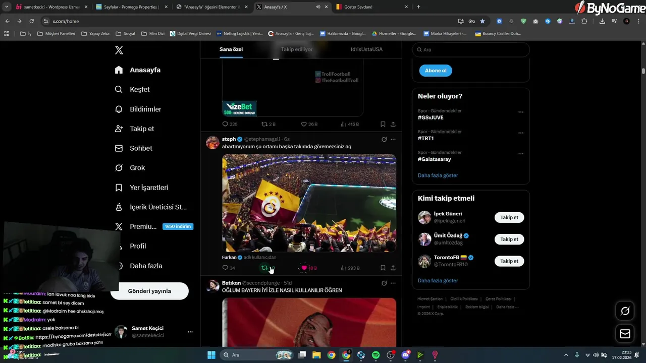Image resolution: width=646 pixels, height=363 pixels.
Task: Open Chrome downloads icon
Action: [602, 21]
